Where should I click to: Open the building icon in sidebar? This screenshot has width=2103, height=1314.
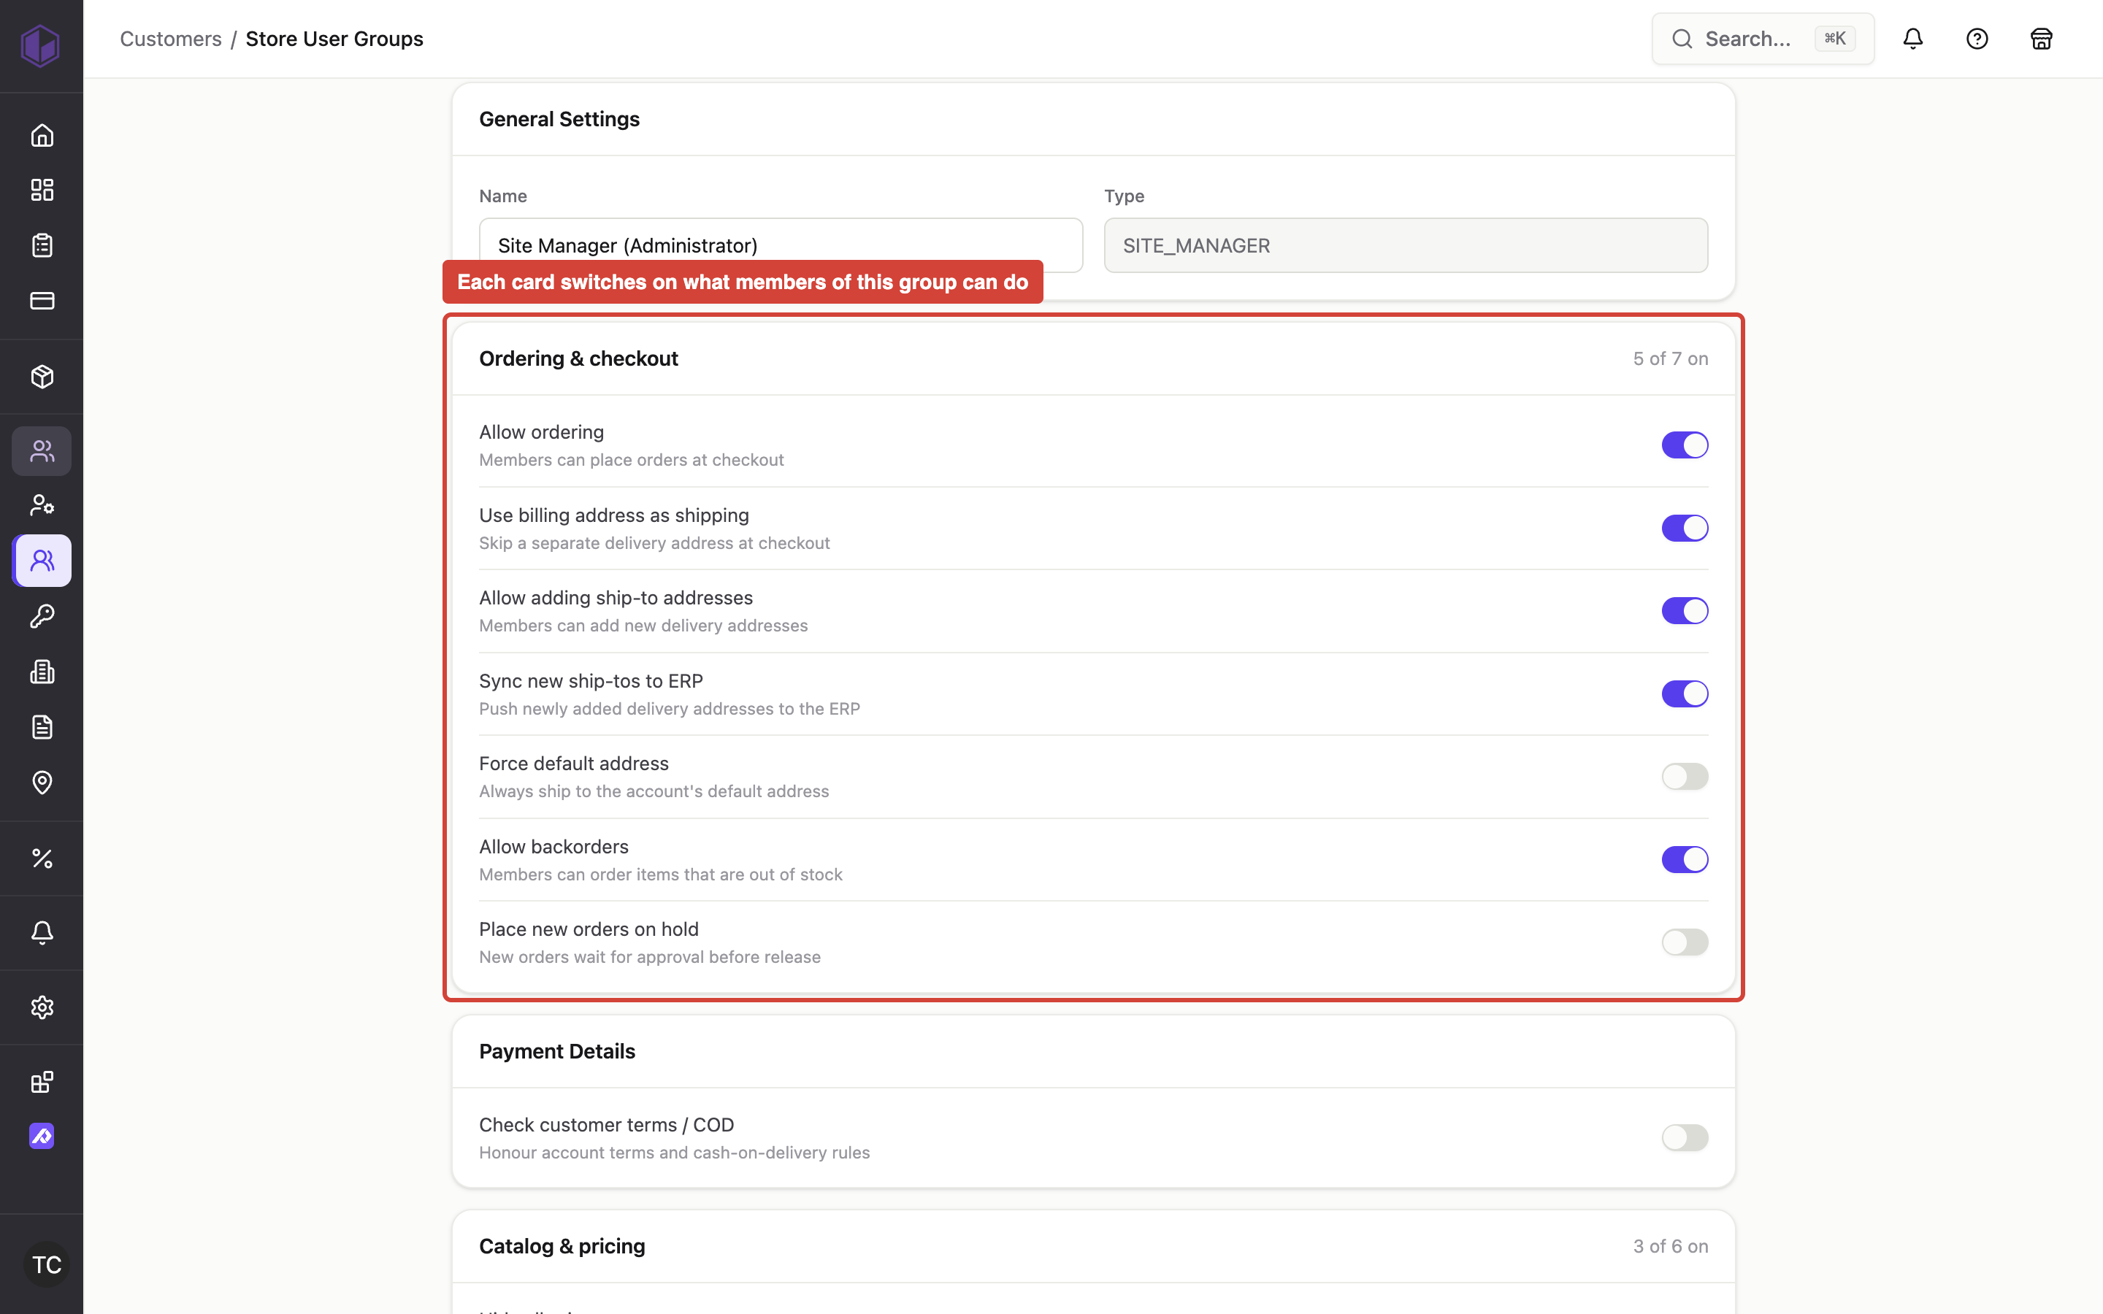(x=42, y=672)
